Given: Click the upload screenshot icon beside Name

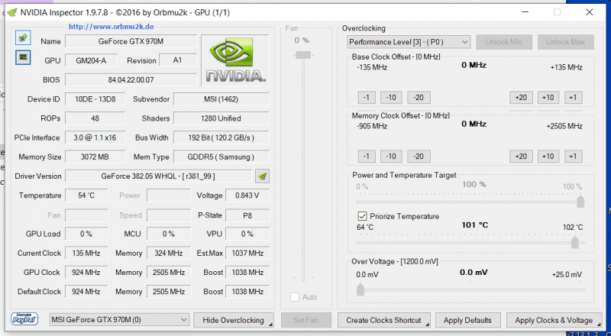Looking at the screenshot, I should (23, 37).
